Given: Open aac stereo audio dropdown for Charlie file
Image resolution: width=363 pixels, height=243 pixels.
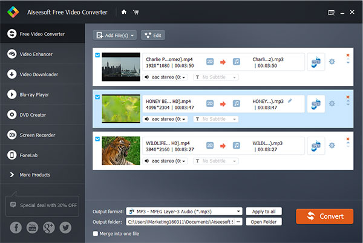Looking at the screenshot, I should [x=165, y=77].
